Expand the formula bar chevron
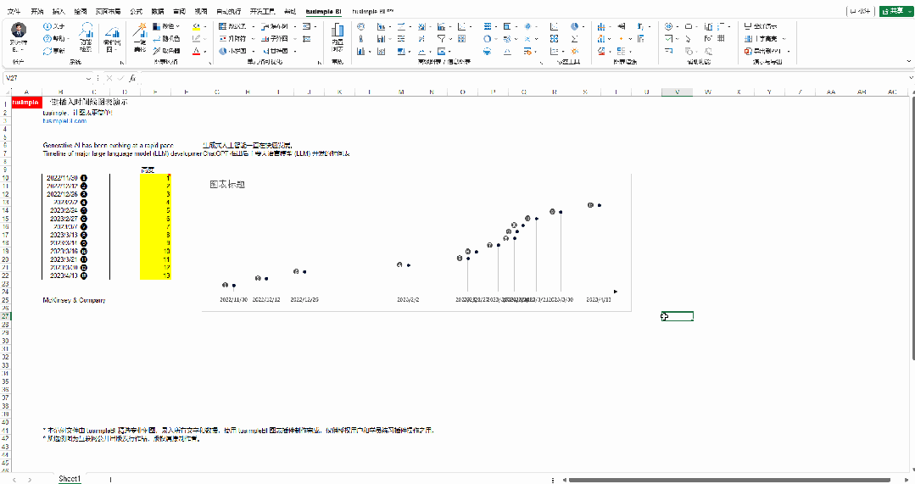The image size is (915, 484). click(911, 77)
